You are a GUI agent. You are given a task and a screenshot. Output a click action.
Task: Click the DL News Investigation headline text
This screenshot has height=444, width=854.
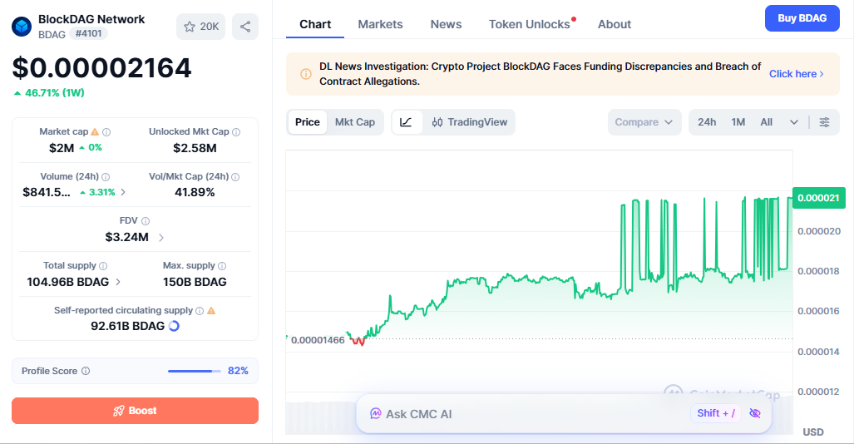point(540,73)
